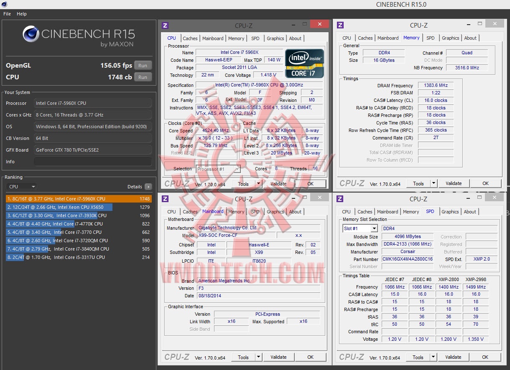510x370 pixels.
Task: Open the File menu in Cinebench
Action: point(7,14)
